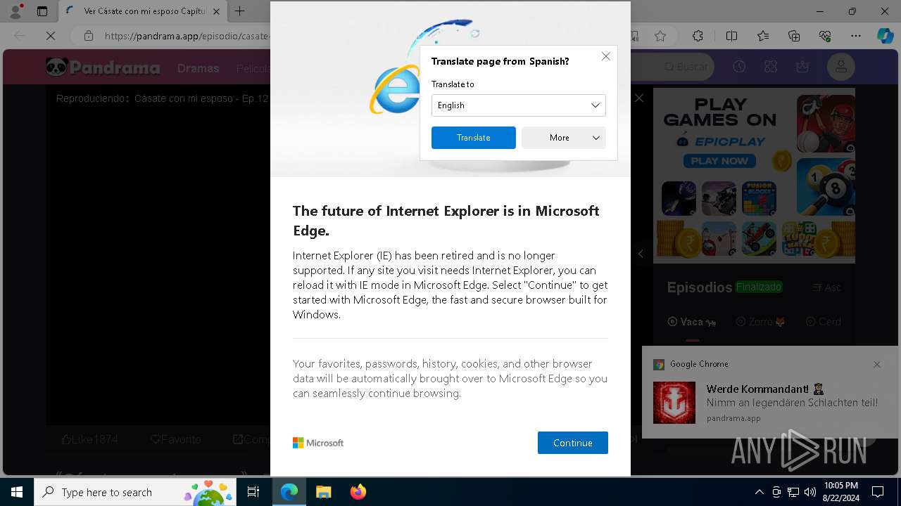Open the volume tray icon

click(810, 492)
